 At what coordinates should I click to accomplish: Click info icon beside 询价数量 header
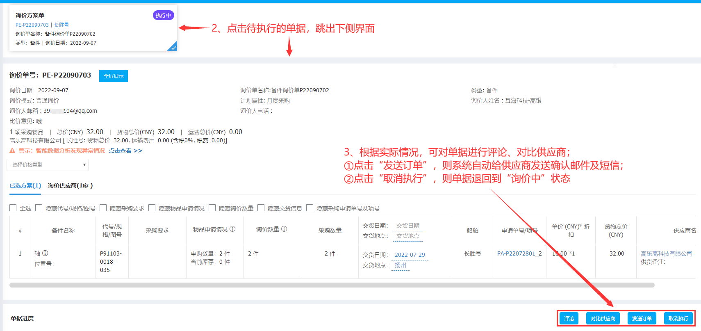[x=284, y=229]
